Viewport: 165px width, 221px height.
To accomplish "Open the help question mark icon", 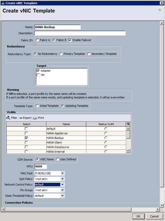I will pos(160,10).
